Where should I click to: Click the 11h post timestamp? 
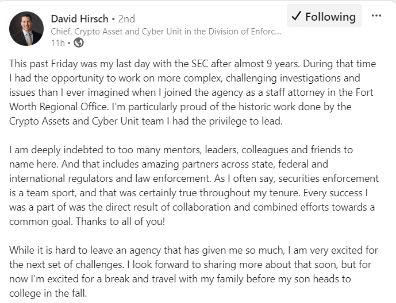click(x=57, y=43)
